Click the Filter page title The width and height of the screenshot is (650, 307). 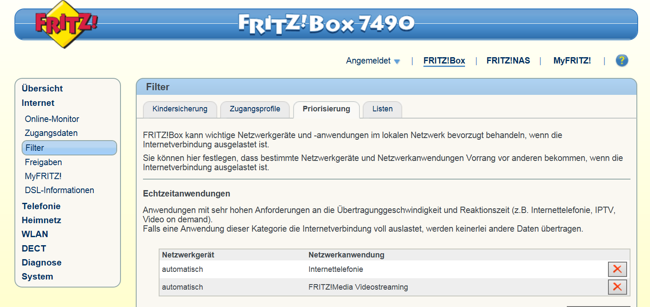coord(158,87)
